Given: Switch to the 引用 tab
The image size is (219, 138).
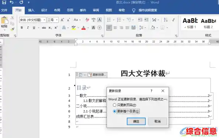Looking at the screenshot, I should point(70,10).
